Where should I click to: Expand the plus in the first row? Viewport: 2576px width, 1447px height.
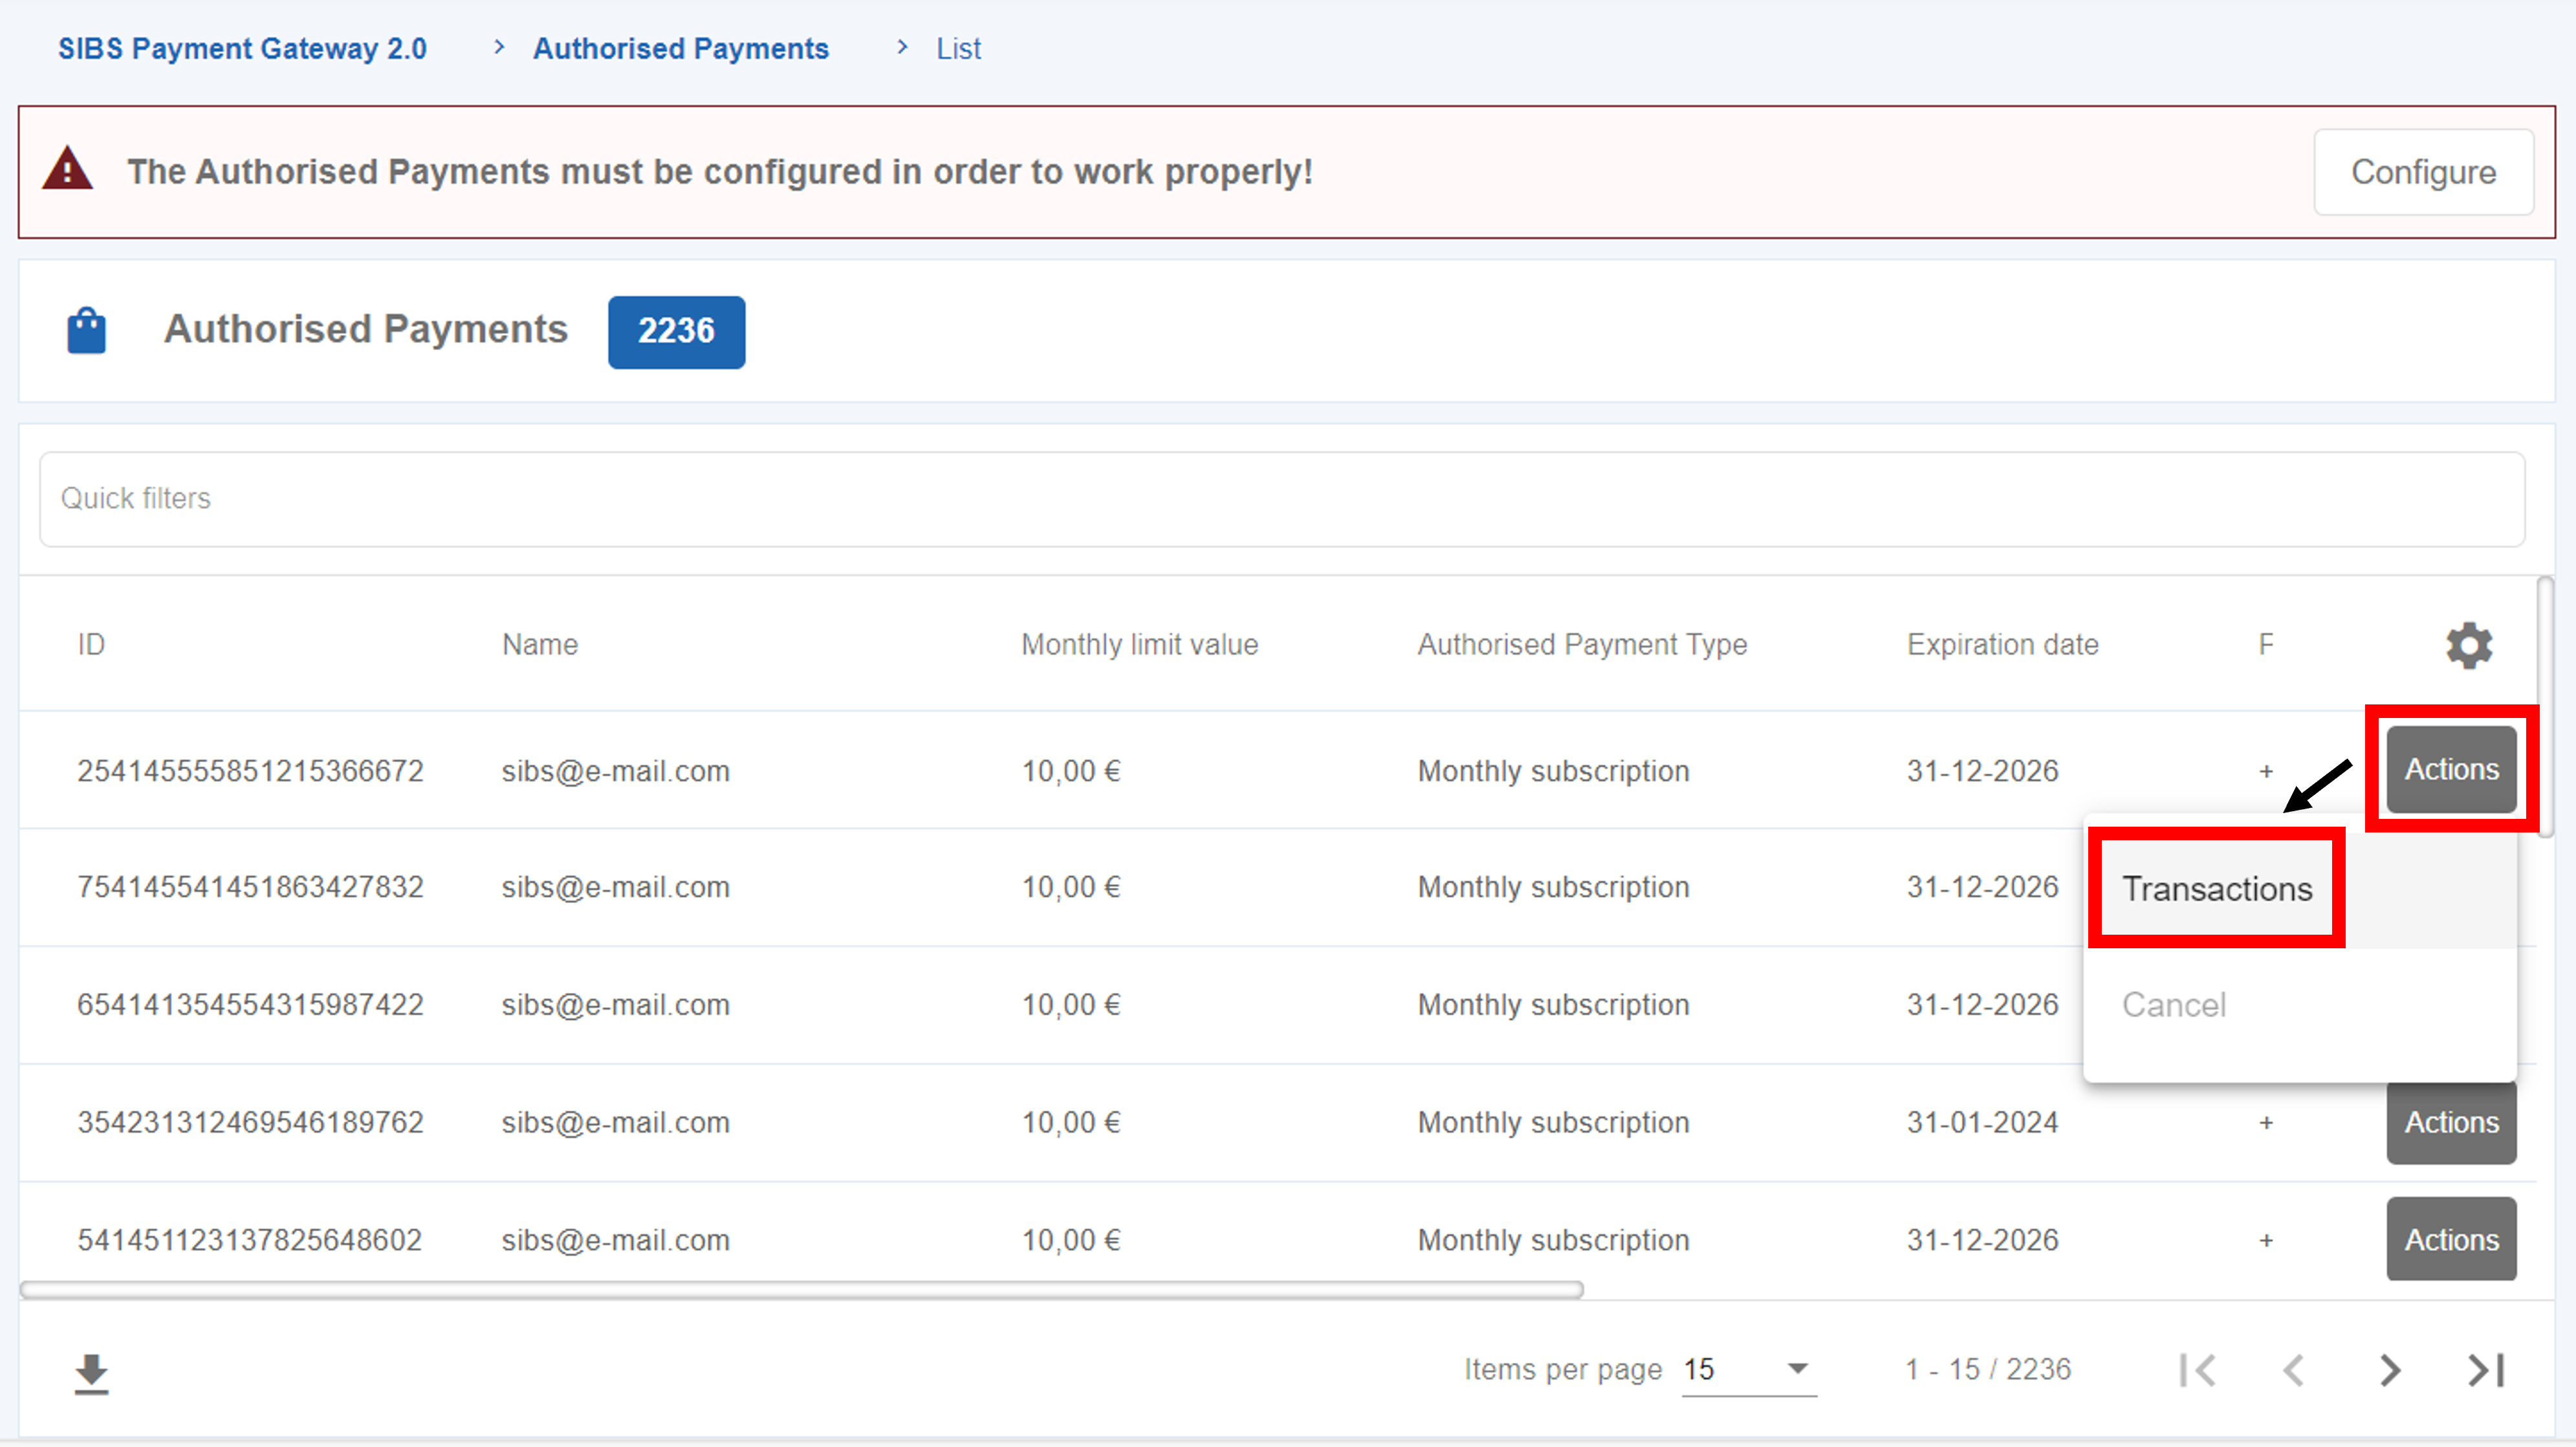2266,771
